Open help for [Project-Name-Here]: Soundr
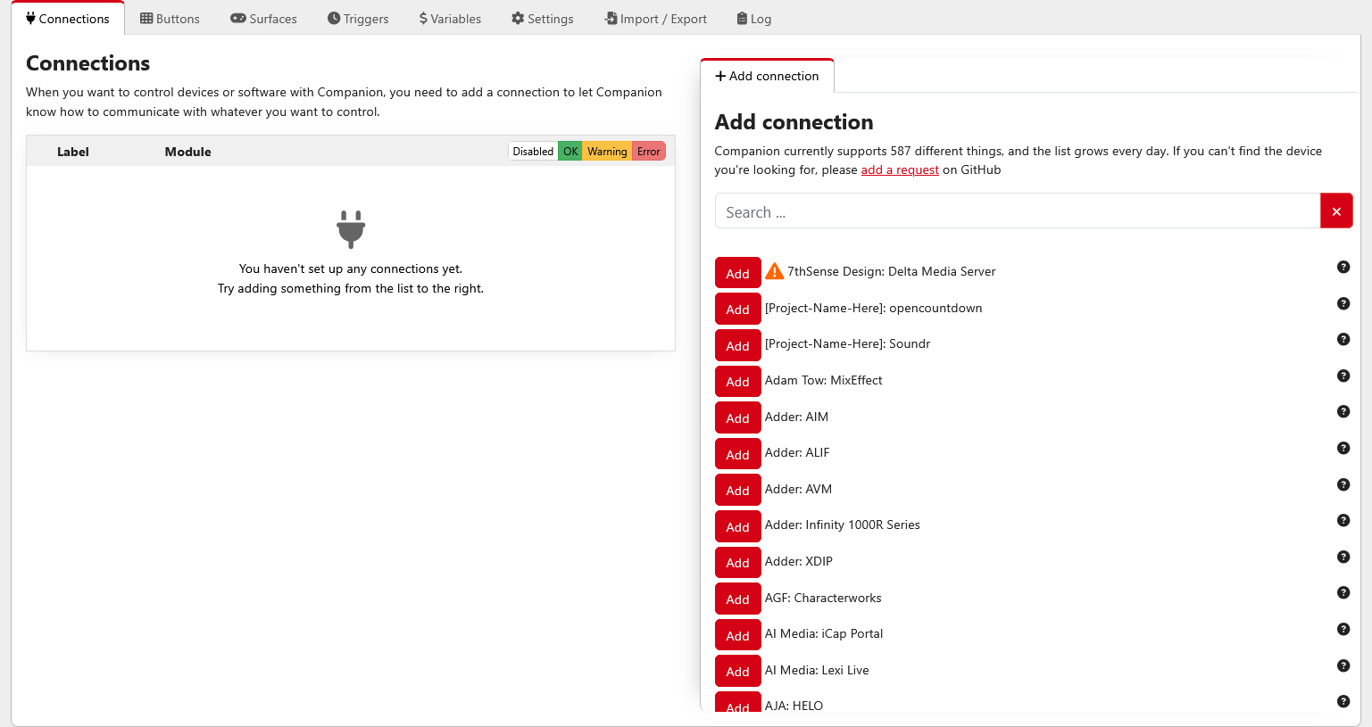 1343,339
